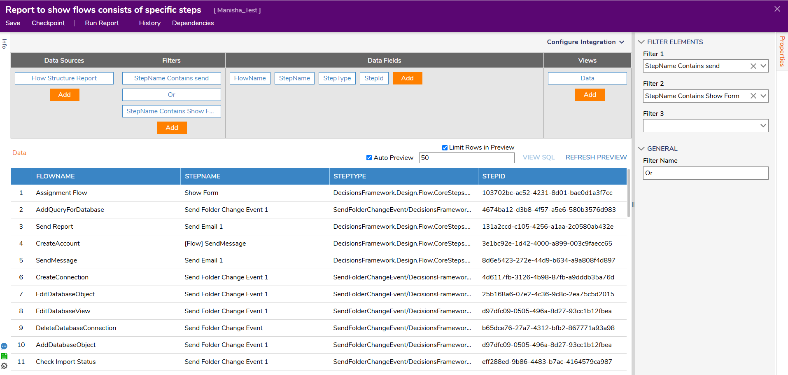788x375 pixels.
Task: Open the wrench gear tools icon
Action: pos(4,366)
